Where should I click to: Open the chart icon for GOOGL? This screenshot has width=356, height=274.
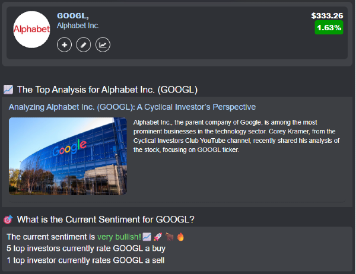pyautogui.click(x=103, y=44)
